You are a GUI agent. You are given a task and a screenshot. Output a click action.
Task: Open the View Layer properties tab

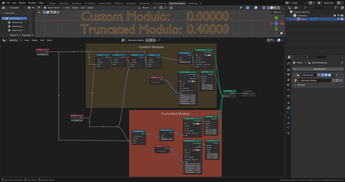tap(288, 80)
